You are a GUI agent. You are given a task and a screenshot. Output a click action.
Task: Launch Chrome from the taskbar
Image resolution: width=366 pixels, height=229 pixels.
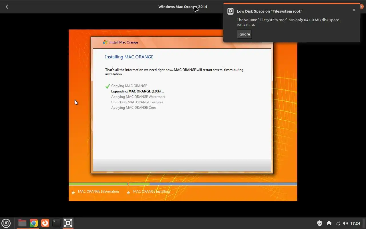(x=34, y=223)
